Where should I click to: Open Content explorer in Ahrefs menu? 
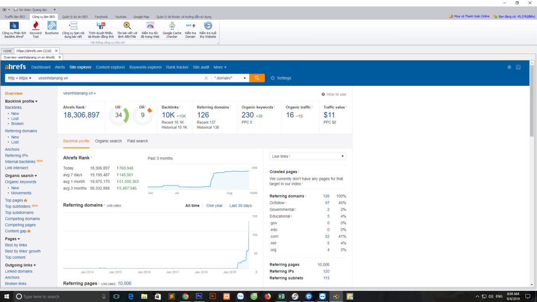click(110, 67)
